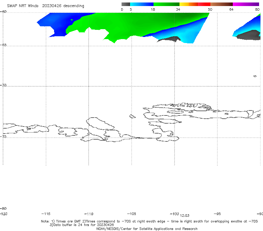Image resolution: width=263 pixels, height=231 pixels.
Task: Click green segment of color bar
Action: pos(166,4)
